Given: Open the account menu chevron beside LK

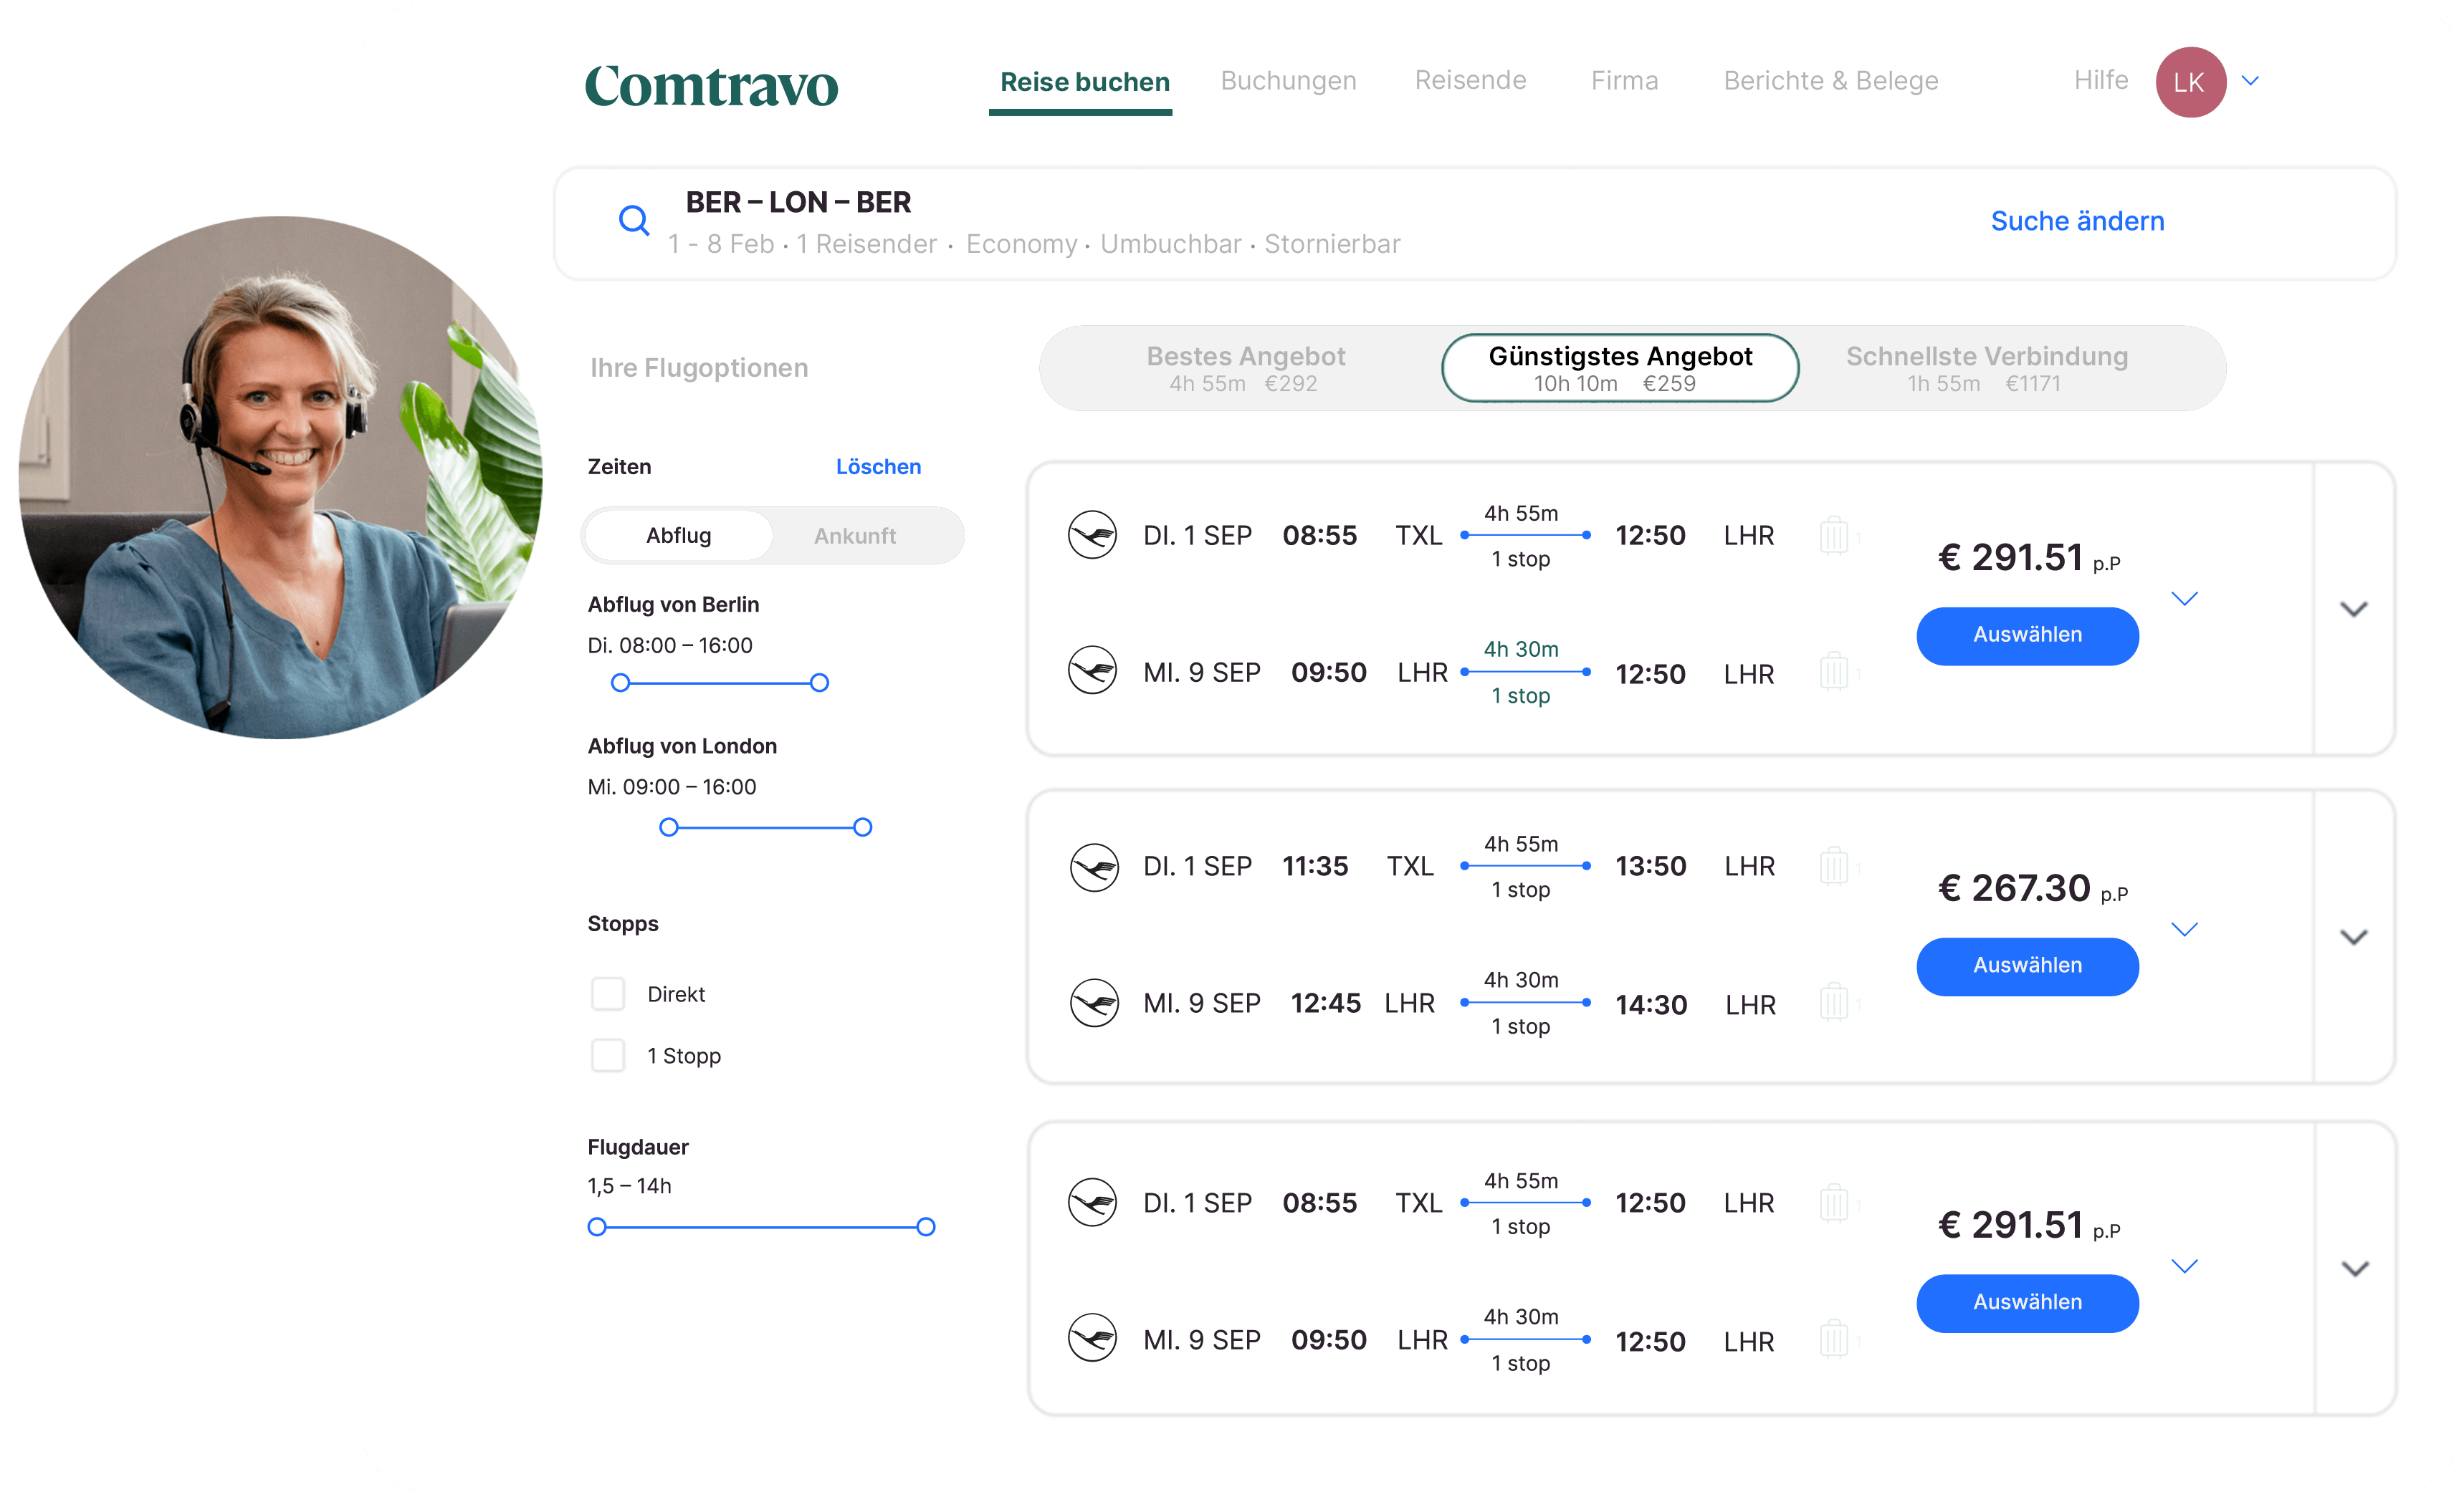Looking at the screenshot, I should point(2250,81).
